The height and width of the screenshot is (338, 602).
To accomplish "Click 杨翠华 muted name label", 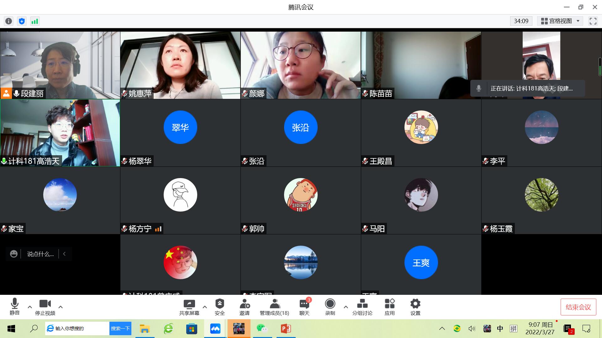I will (x=137, y=161).
